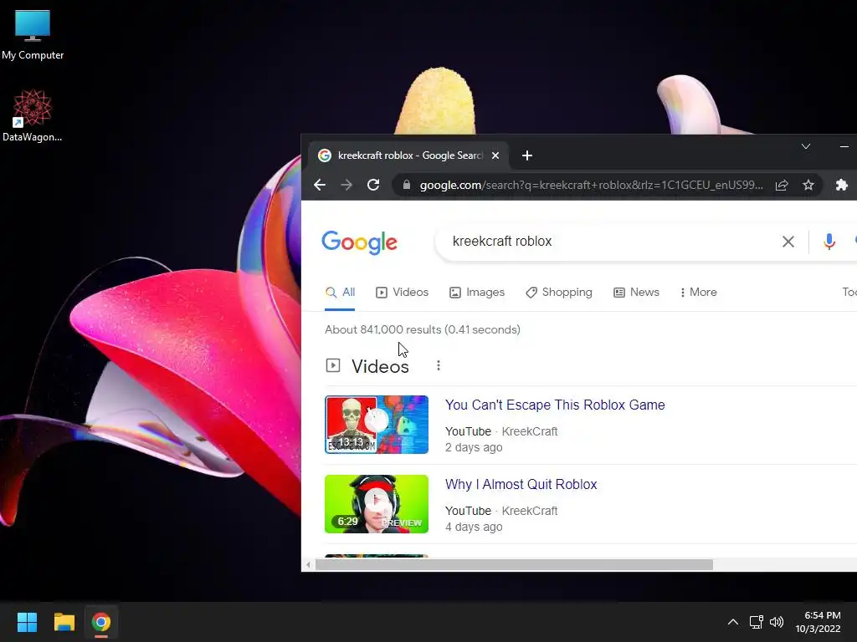Switch to the Images results tab
This screenshot has width=857, height=642.
coord(477,292)
